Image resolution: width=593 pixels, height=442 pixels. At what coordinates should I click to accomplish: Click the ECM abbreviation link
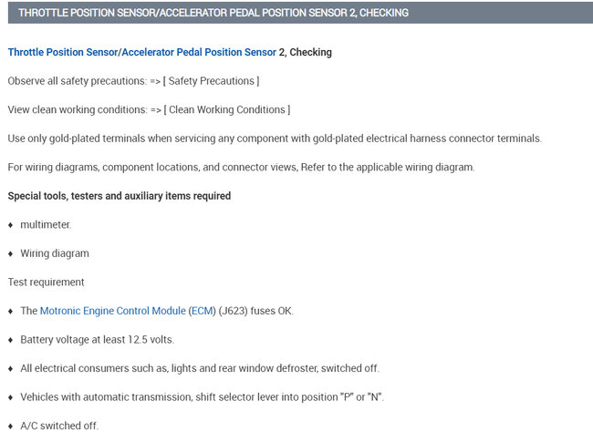202,311
